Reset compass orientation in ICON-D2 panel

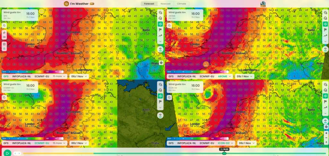[326, 142]
